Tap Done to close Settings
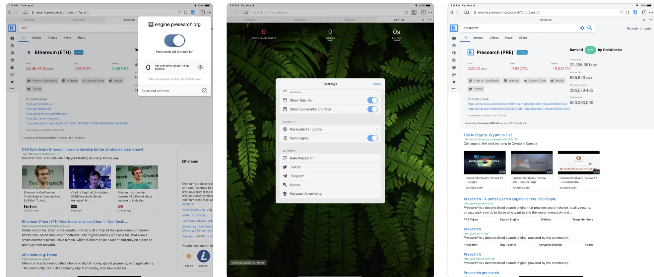Viewport: 654px width, 277px height. click(376, 84)
